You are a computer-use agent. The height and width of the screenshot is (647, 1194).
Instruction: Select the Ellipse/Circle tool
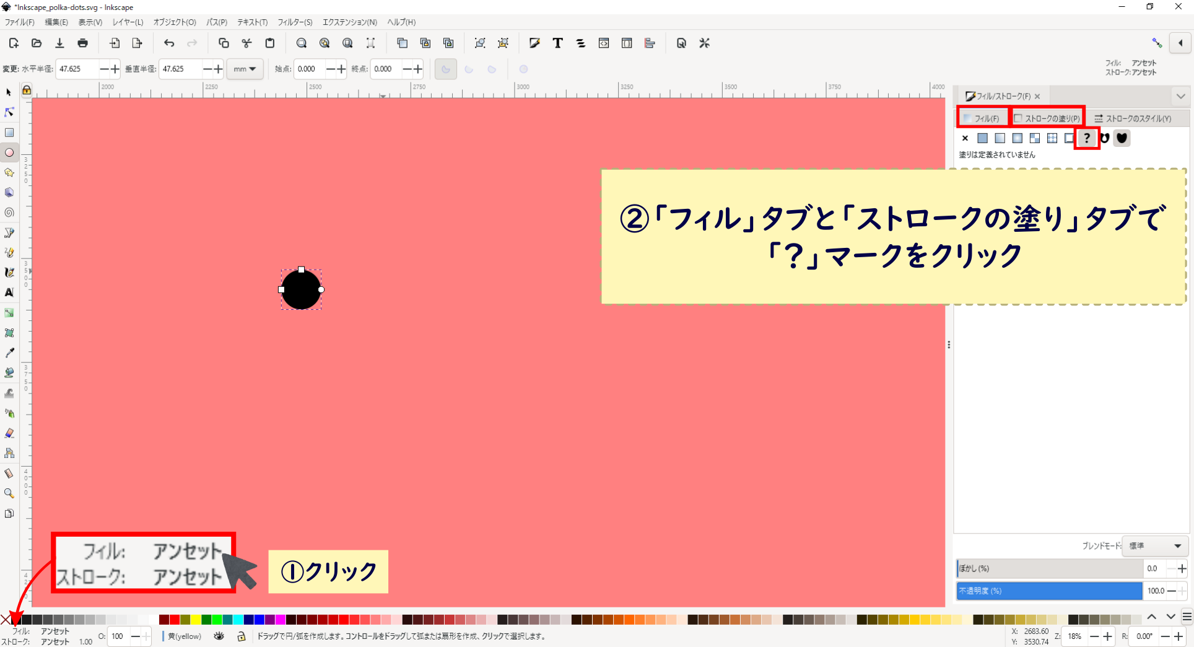pyautogui.click(x=10, y=152)
